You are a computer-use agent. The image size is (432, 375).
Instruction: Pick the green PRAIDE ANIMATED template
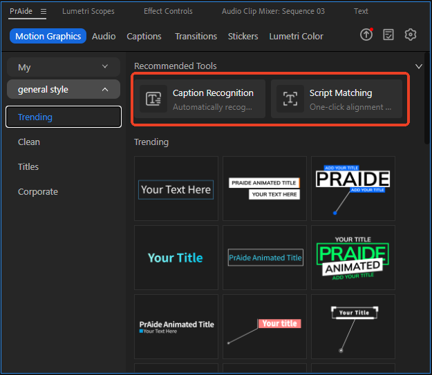353,258
